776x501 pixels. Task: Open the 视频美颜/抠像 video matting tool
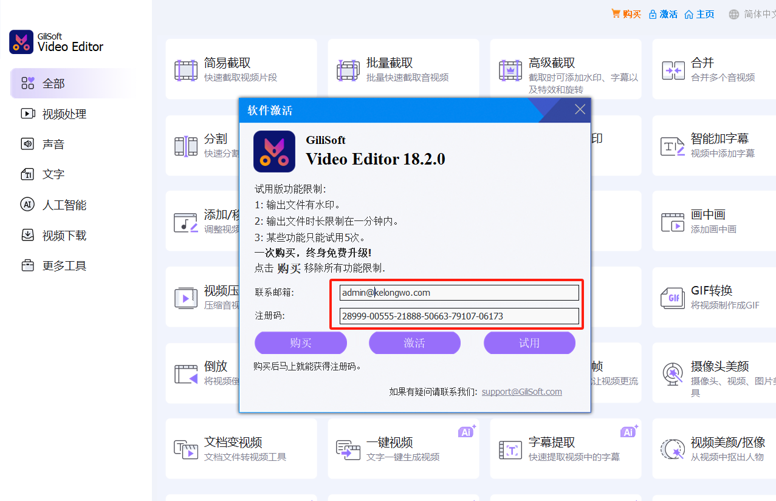[x=714, y=449]
